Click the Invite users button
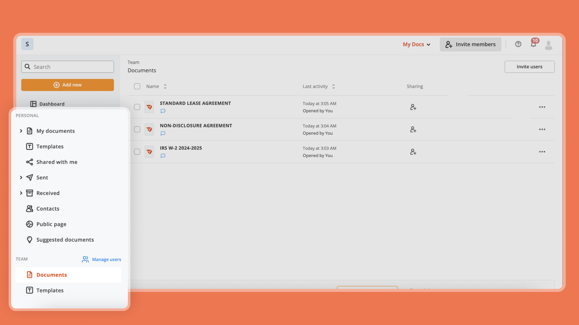This screenshot has width=579, height=325. pos(529,67)
